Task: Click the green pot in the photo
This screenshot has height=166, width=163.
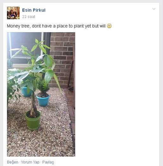Action: click(33, 120)
